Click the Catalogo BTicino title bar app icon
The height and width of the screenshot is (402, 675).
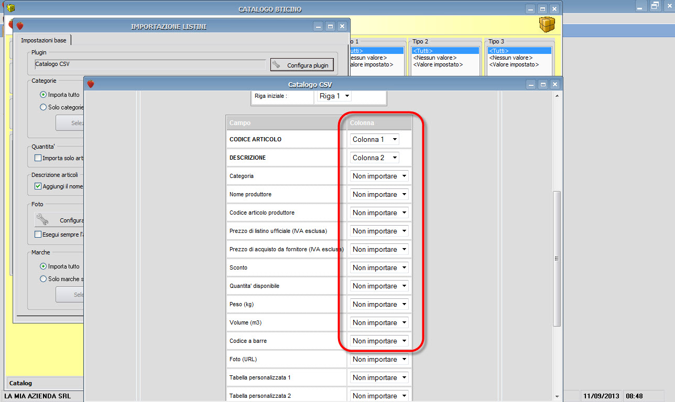pyautogui.click(x=11, y=8)
